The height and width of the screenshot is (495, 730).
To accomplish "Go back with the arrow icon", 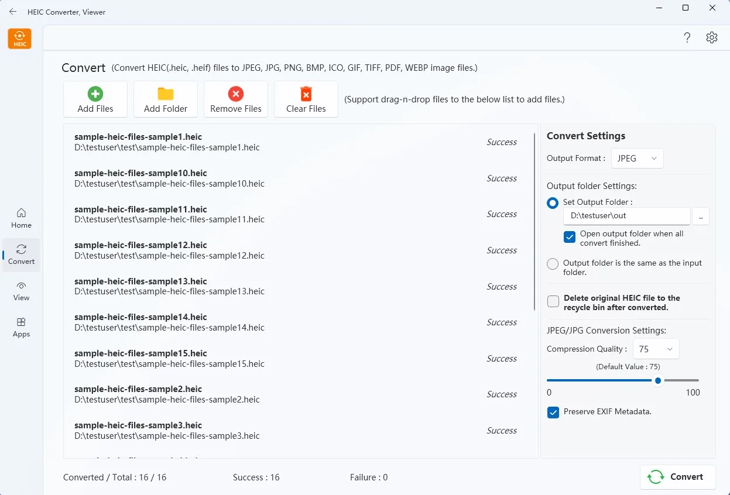I will pyautogui.click(x=13, y=12).
